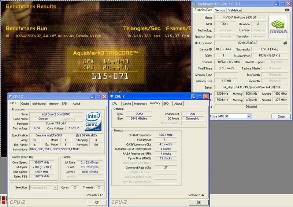
Task: Click the Close button in GPU-Z
Action: (x=281, y=116)
